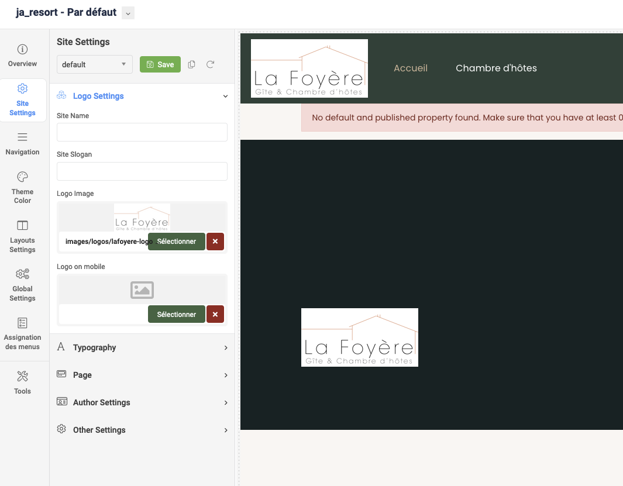Clear the Logo on mobile with red X
The image size is (623, 486).
pyautogui.click(x=215, y=314)
